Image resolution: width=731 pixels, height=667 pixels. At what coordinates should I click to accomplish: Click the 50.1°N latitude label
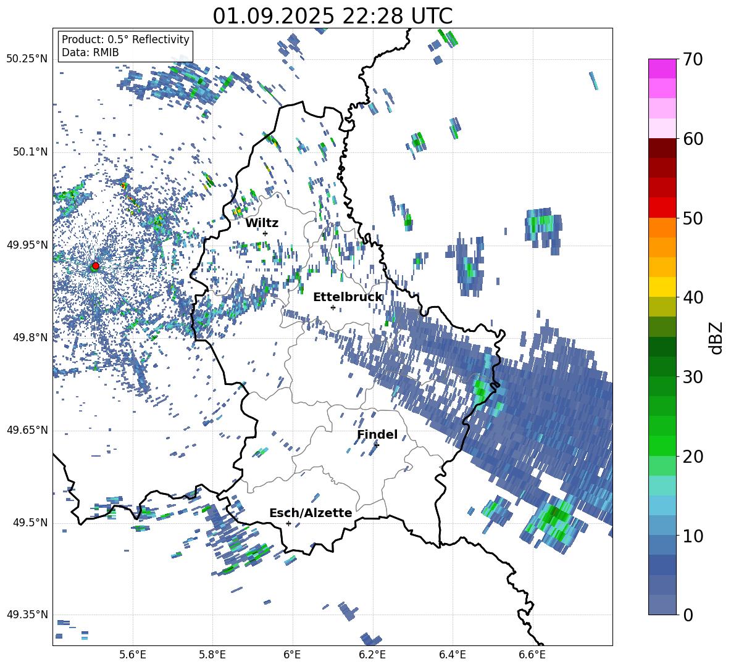tap(30, 152)
